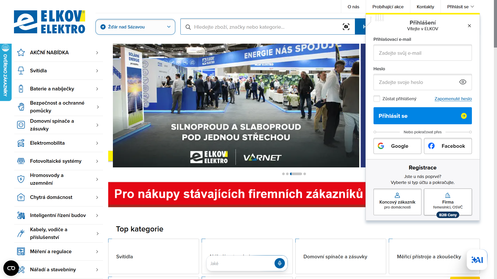Screen dimensions: 497x279
Task: Click the glove icon for Bezpečnost
Action: point(21,107)
